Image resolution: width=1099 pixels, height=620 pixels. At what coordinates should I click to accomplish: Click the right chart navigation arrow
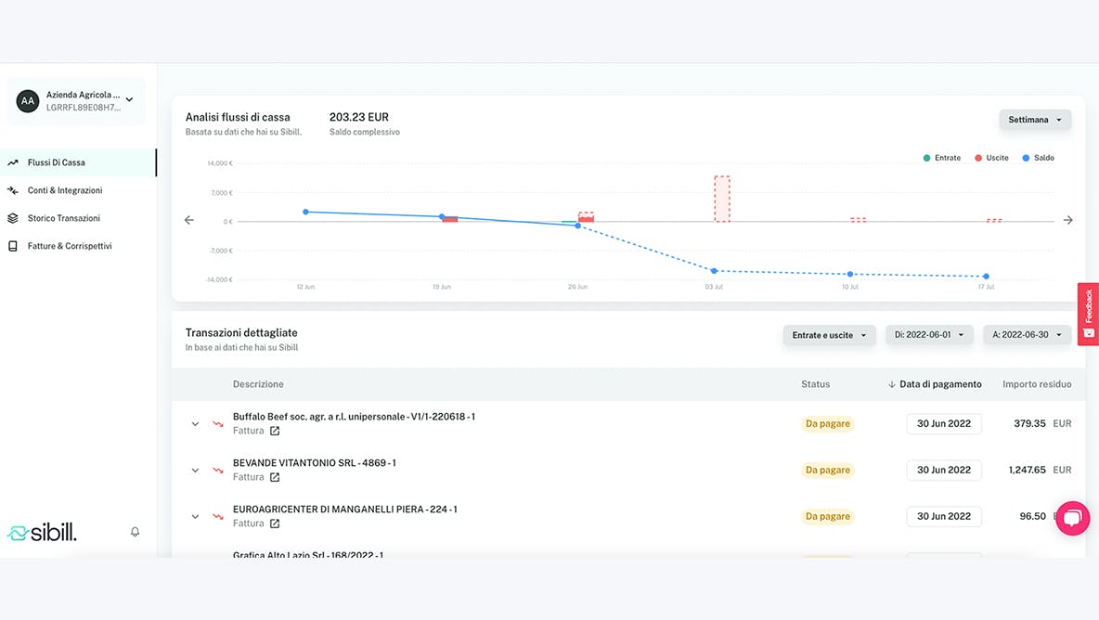tap(1067, 220)
